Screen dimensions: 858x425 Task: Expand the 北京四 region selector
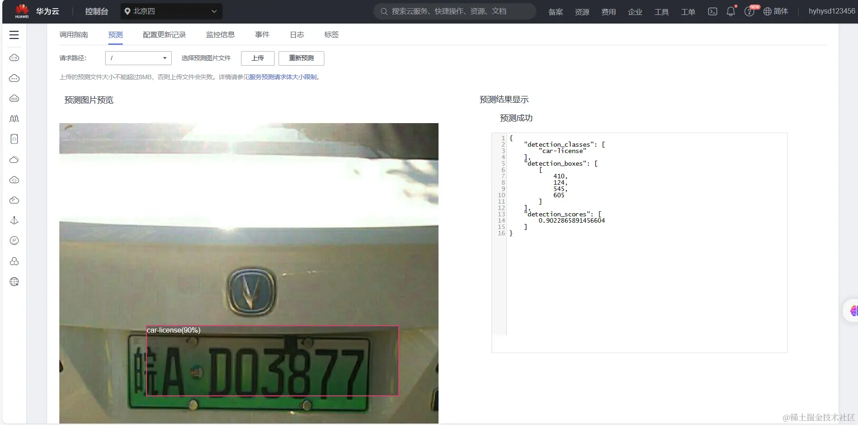pyautogui.click(x=171, y=11)
